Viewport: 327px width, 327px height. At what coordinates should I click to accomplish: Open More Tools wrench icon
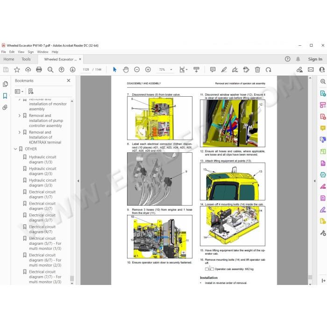tap(323, 233)
